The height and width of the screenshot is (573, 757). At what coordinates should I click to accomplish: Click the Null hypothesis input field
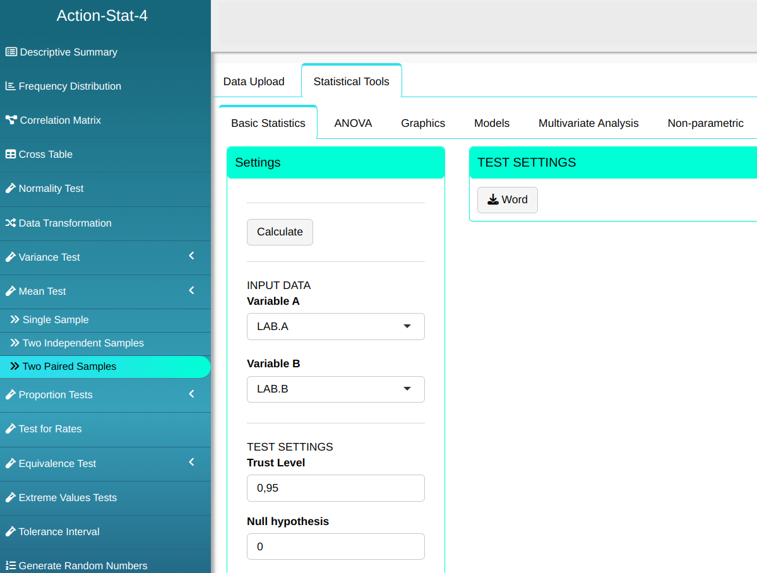[335, 546]
